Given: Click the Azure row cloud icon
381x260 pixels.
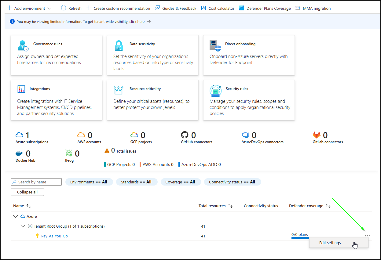Looking at the screenshot, I should pyautogui.click(x=23, y=216).
